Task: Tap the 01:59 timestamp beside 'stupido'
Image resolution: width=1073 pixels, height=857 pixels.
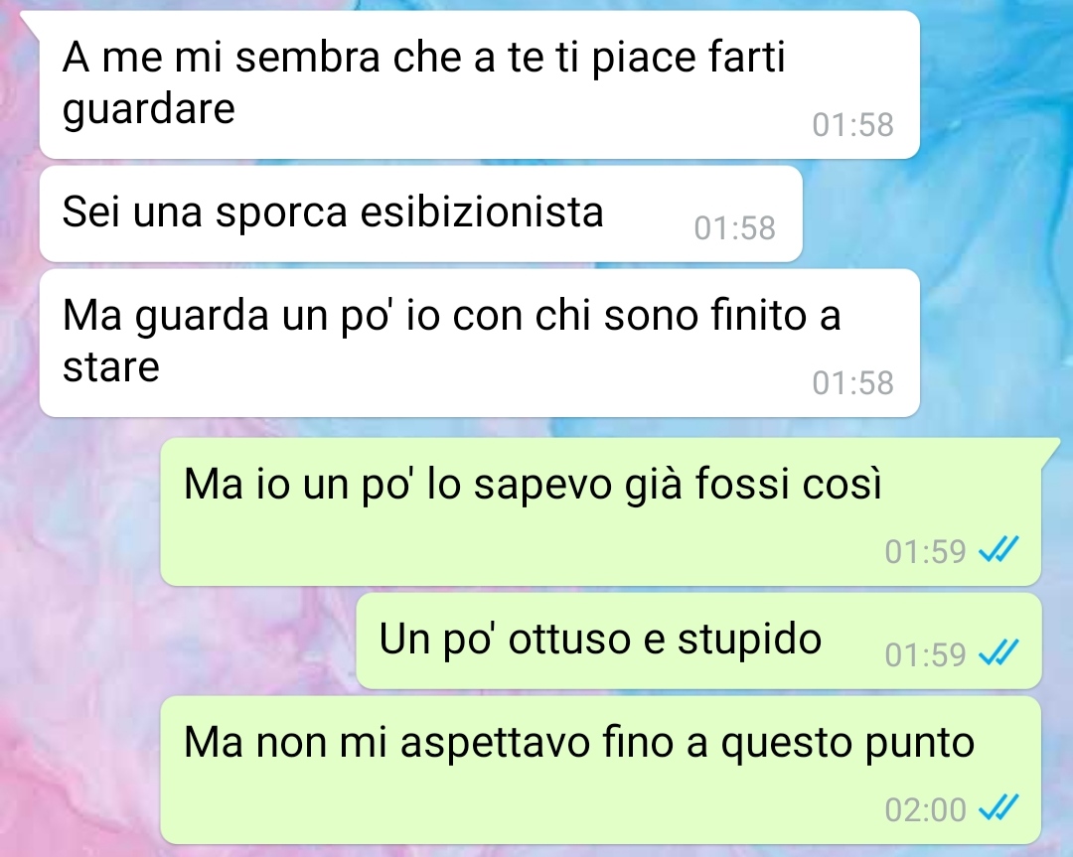Action: [925, 654]
